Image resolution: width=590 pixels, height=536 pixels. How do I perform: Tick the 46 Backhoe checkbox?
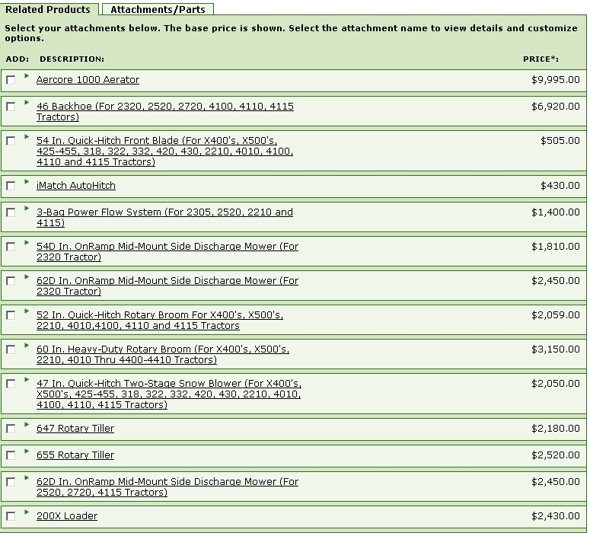(11, 107)
